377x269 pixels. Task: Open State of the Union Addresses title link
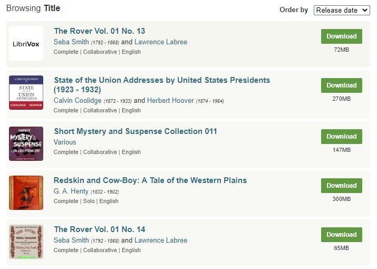point(161,80)
